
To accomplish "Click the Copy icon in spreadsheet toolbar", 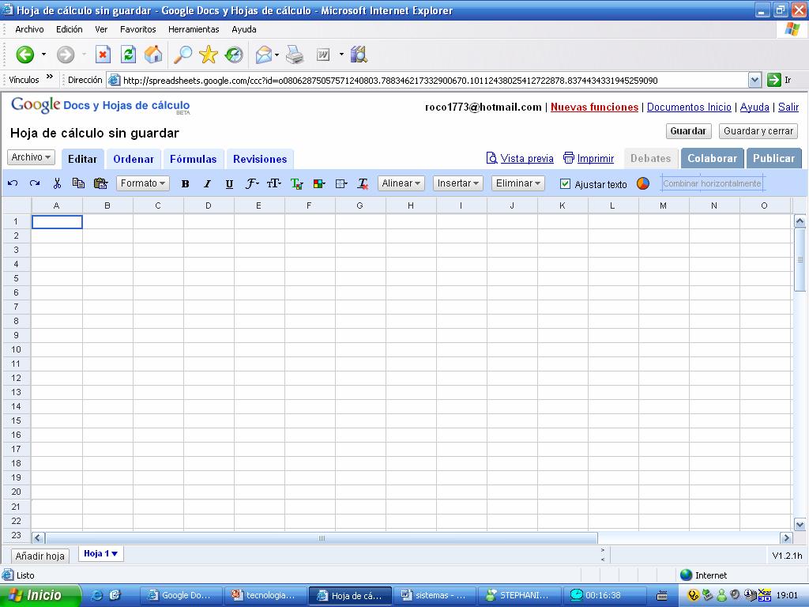I will pyautogui.click(x=78, y=183).
